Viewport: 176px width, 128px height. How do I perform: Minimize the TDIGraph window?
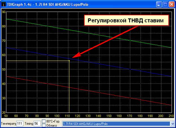click(x=159, y=5)
